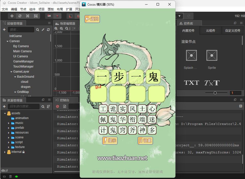Expand the internal assets database
245x179 pixels.
pyautogui.click(x=5, y=152)
